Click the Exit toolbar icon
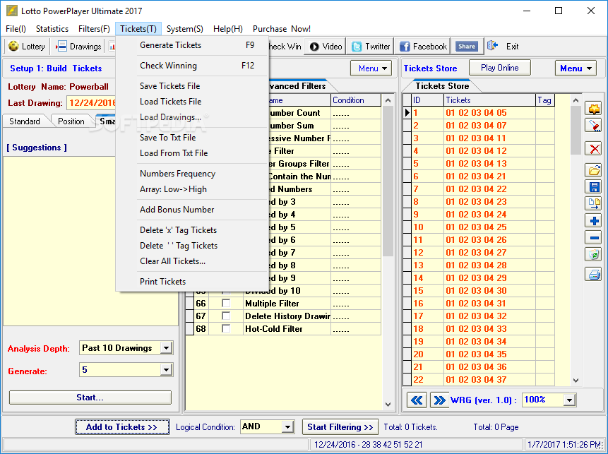 coord(492,46)
